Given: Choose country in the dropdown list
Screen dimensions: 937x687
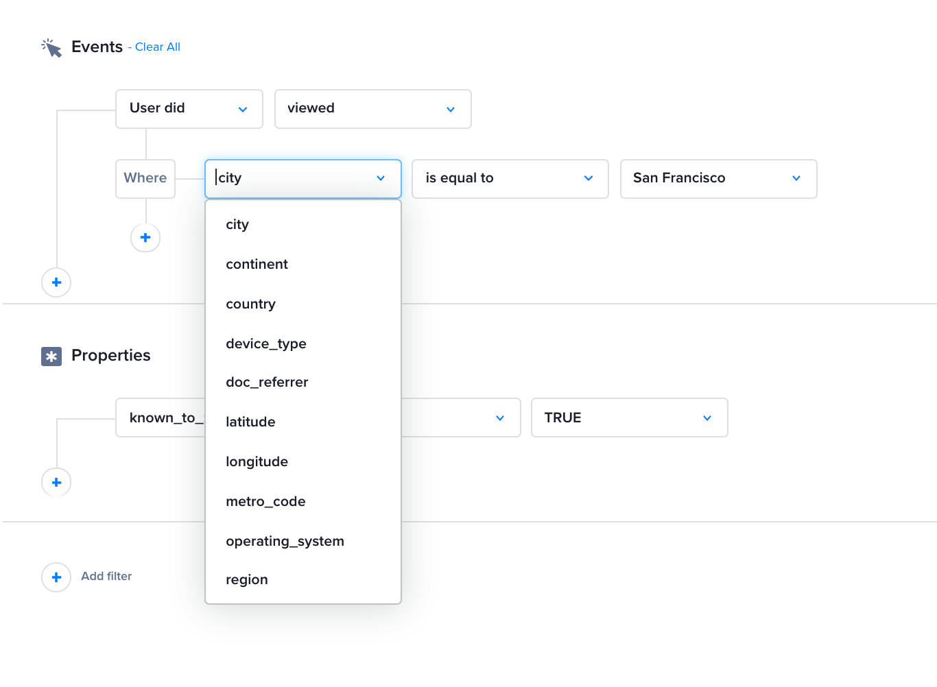Looking at the screenshot, I should (x=250, y=304).
